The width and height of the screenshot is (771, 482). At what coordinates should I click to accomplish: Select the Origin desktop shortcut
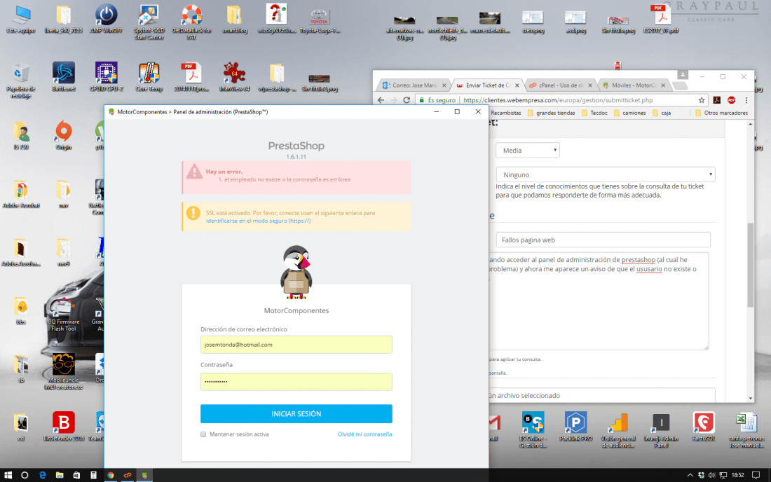click(63, 135)
